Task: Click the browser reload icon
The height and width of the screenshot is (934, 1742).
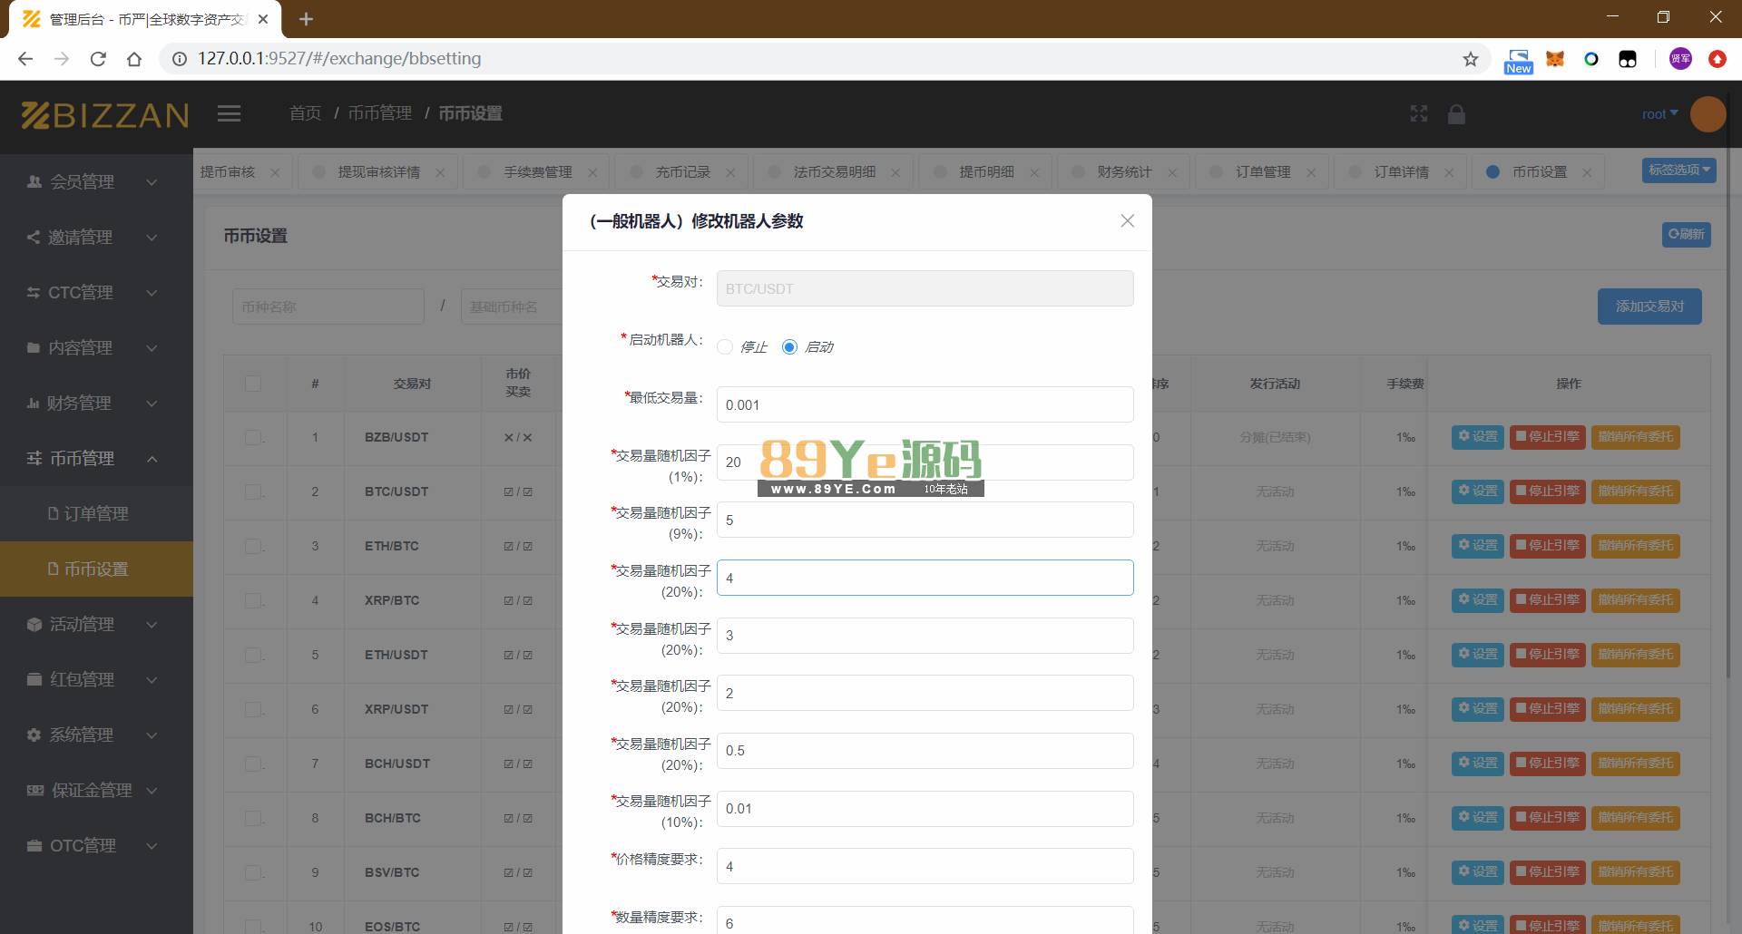Action: pyautogui.click(x=98, y=59)
